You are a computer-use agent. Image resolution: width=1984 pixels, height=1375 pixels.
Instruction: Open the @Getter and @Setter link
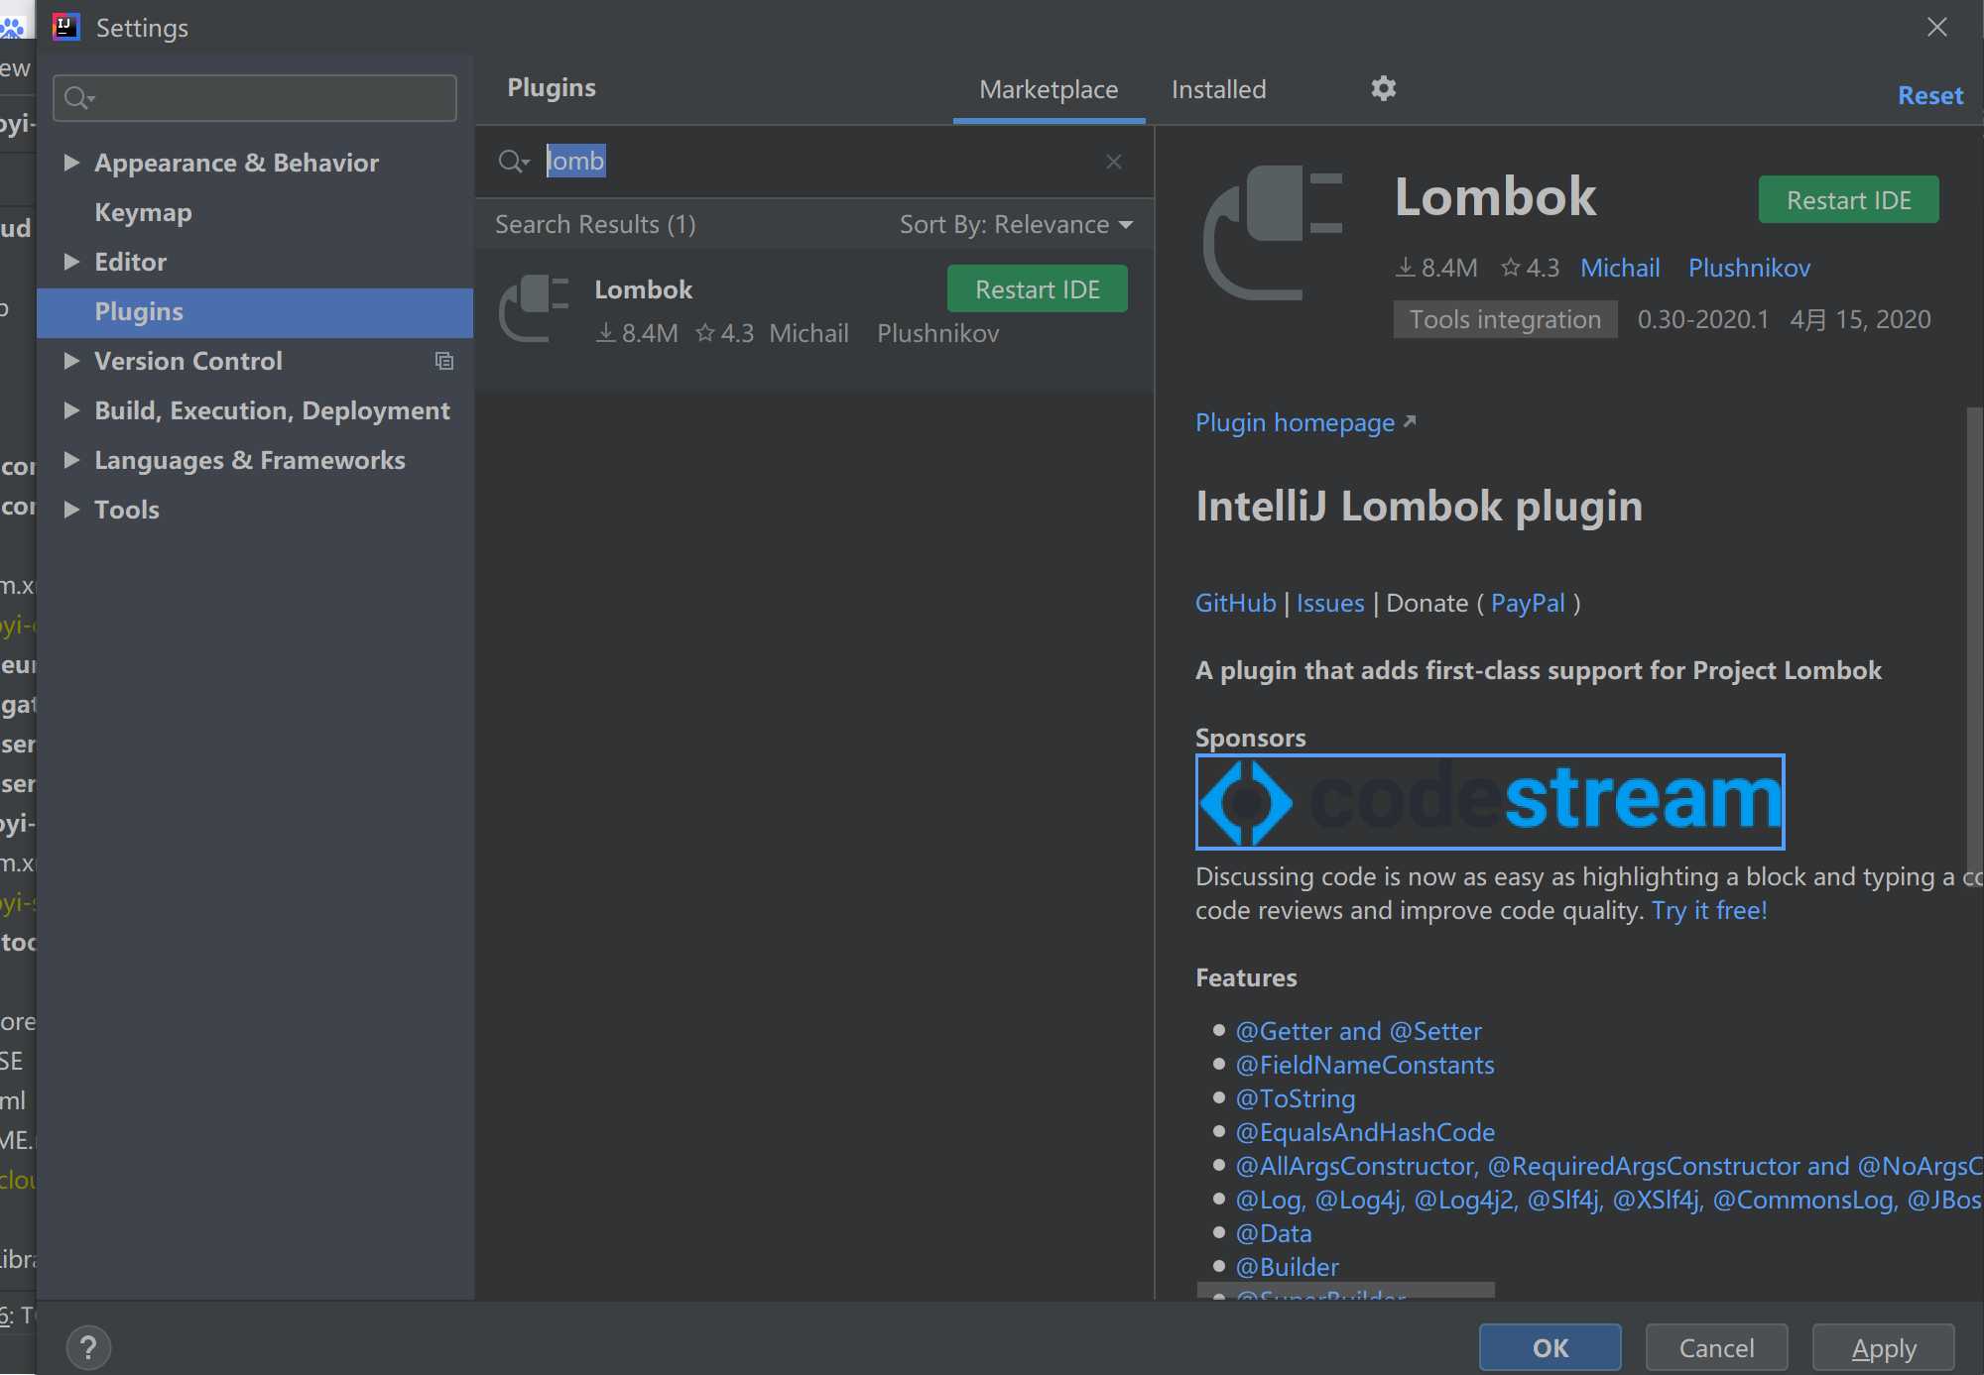point(1358,1032)
